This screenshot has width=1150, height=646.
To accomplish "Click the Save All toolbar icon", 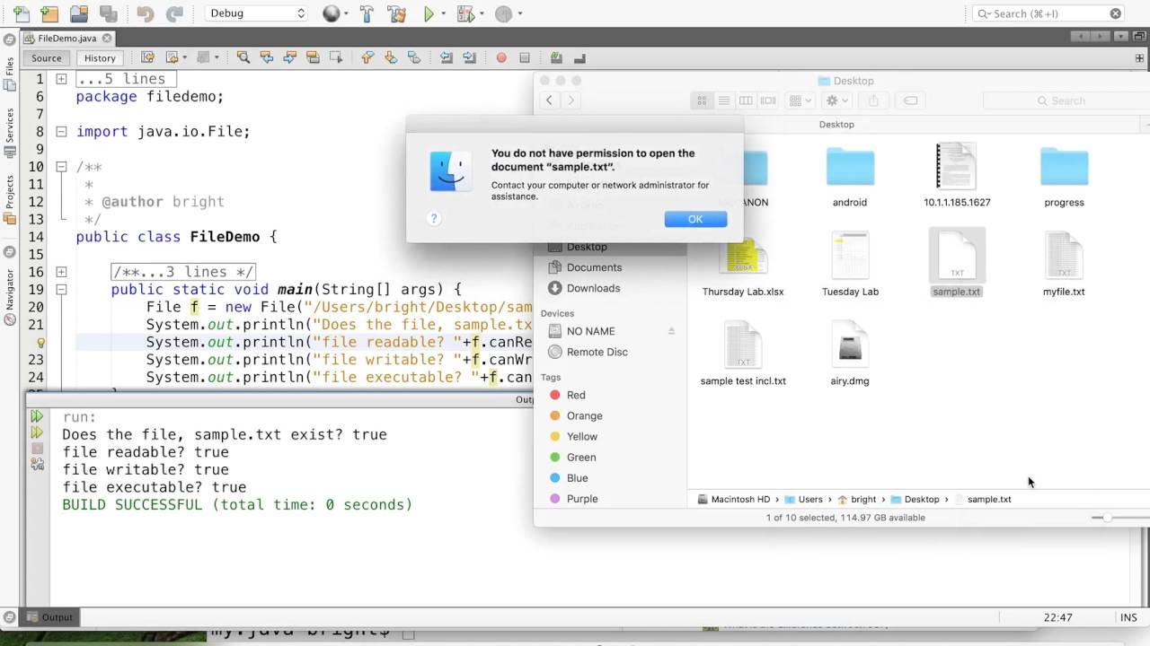I will click(x=108, y=13).
